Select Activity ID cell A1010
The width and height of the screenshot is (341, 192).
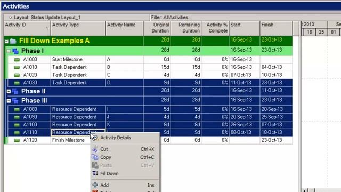click(x=30, y=68)
